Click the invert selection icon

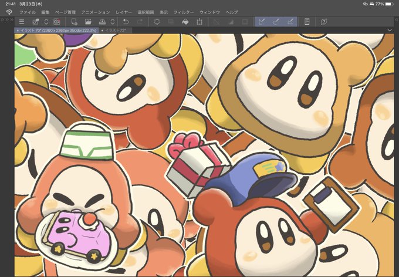231,22
